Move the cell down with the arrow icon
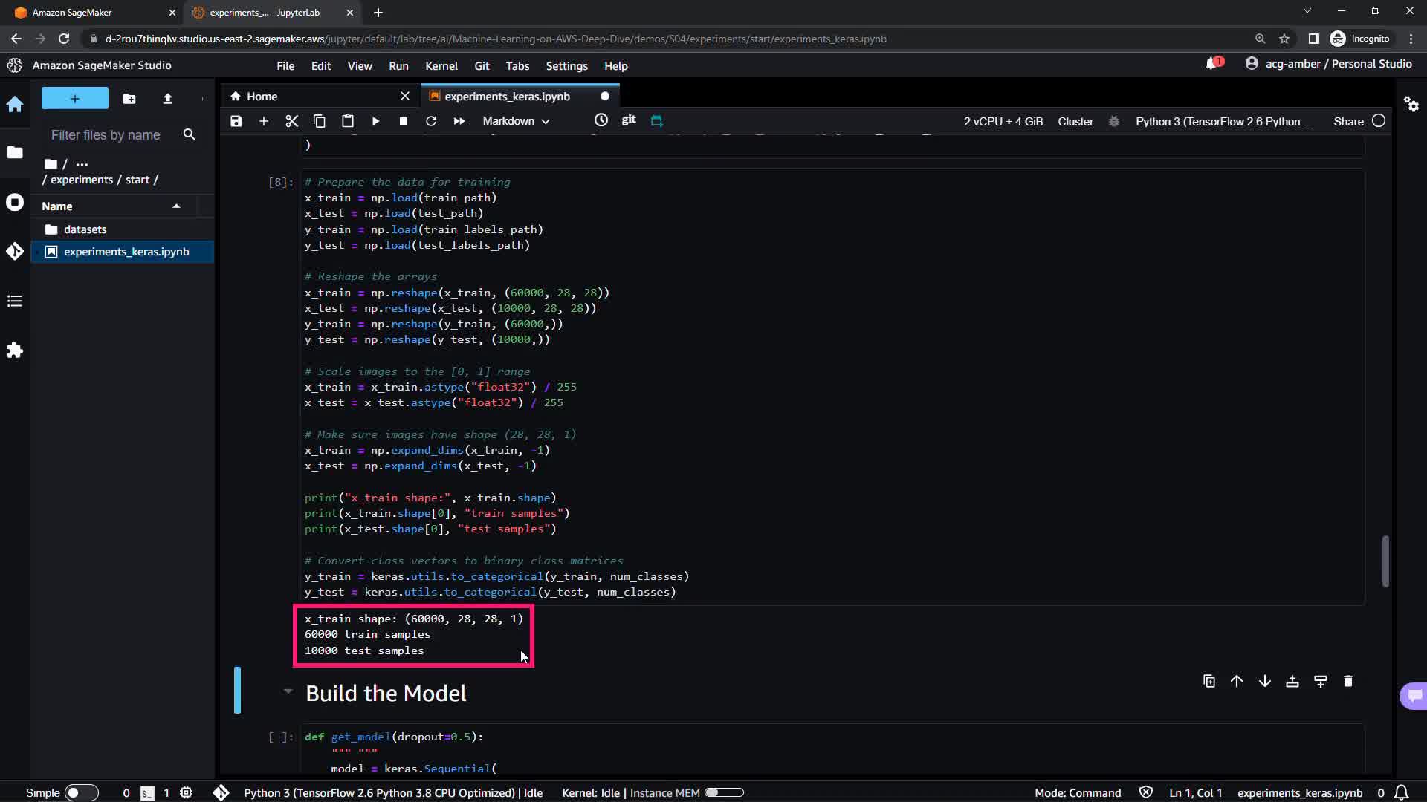 pyautogui.click(x=1264, y=681)
